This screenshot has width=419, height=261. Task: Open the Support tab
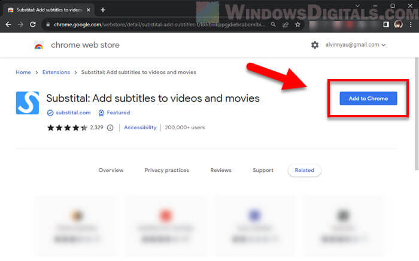pyautogui.click(x=263, y=171)
